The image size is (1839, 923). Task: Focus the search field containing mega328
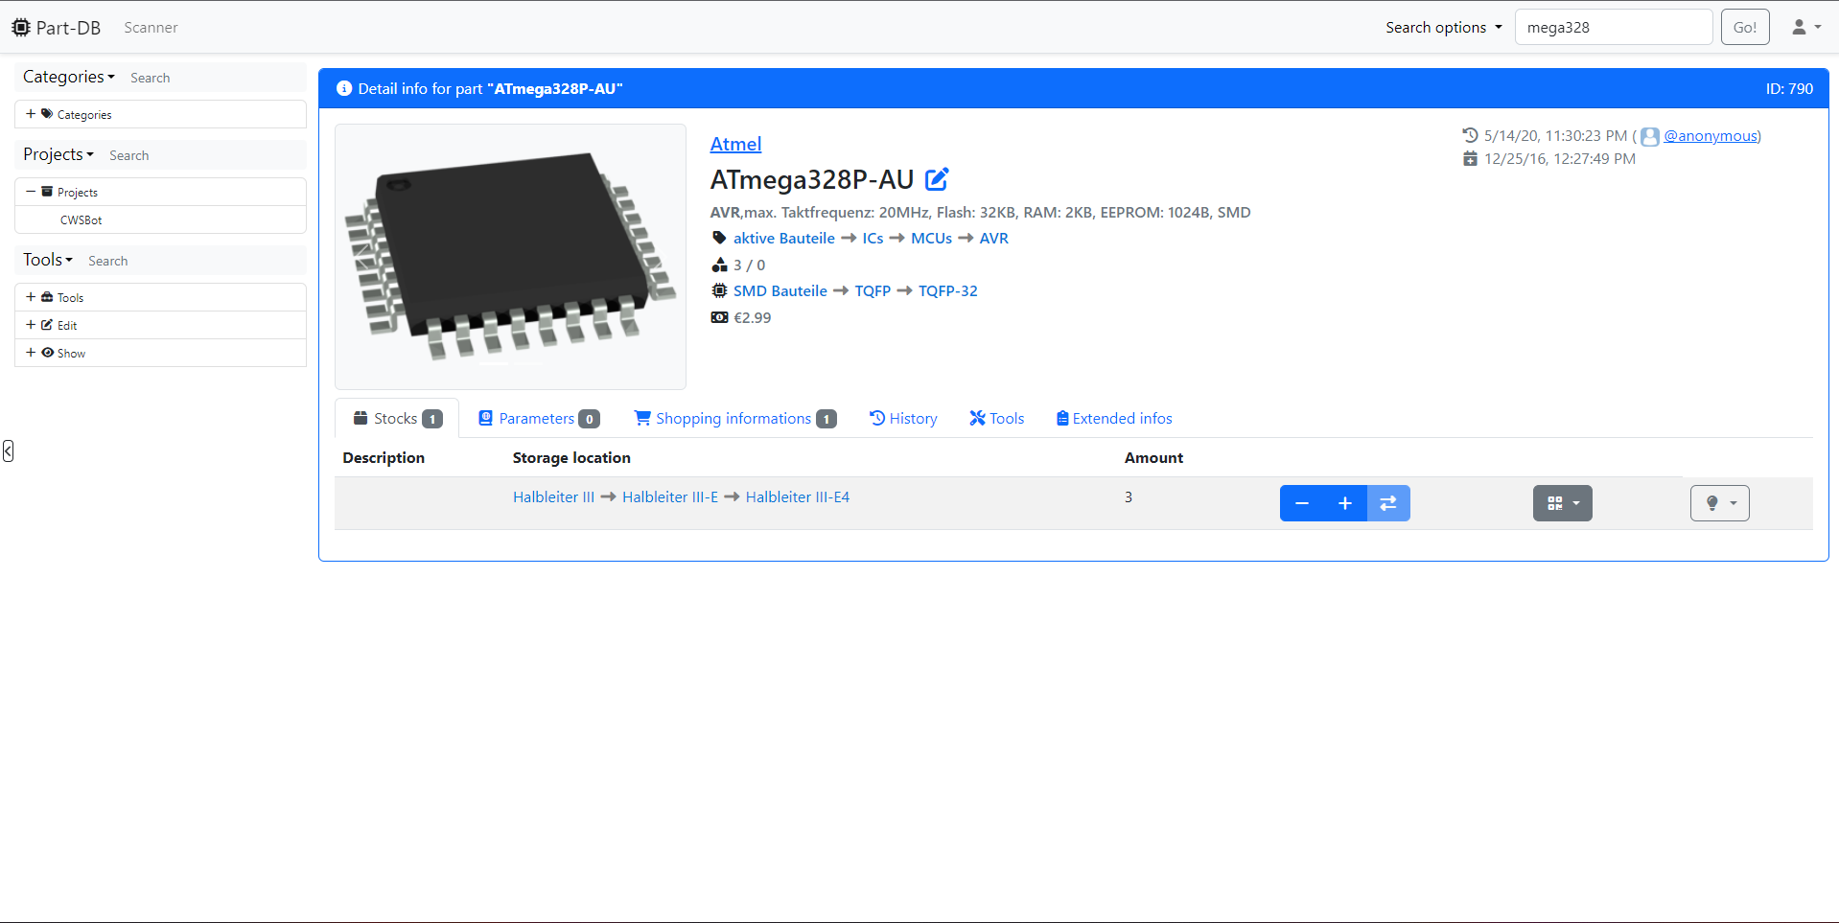[1613, 27]
